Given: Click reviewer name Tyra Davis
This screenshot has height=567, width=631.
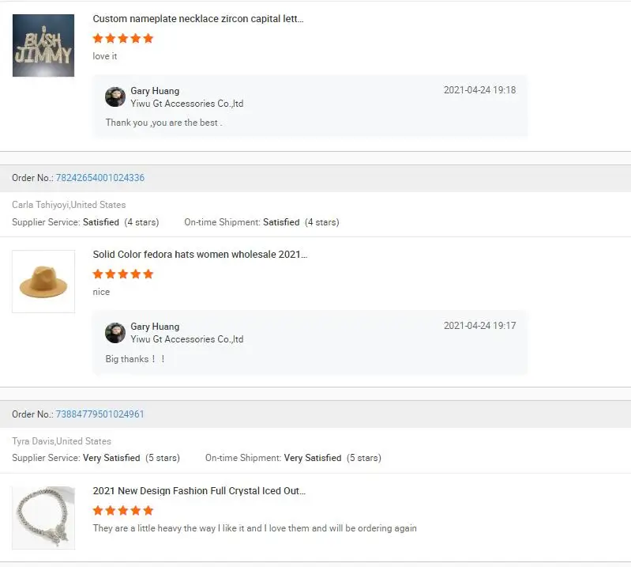Looking at the screenshot, I should [34, 441].
